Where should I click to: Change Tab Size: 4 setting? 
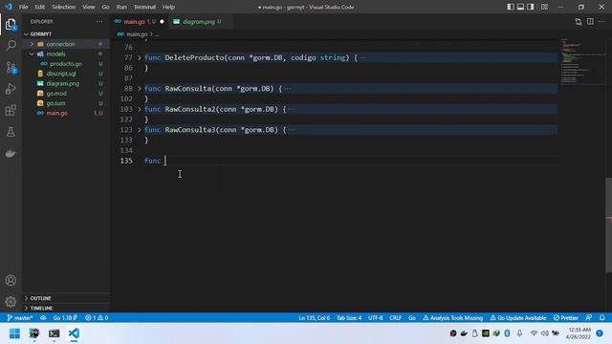pyautogui.click(x=349, y=318)
